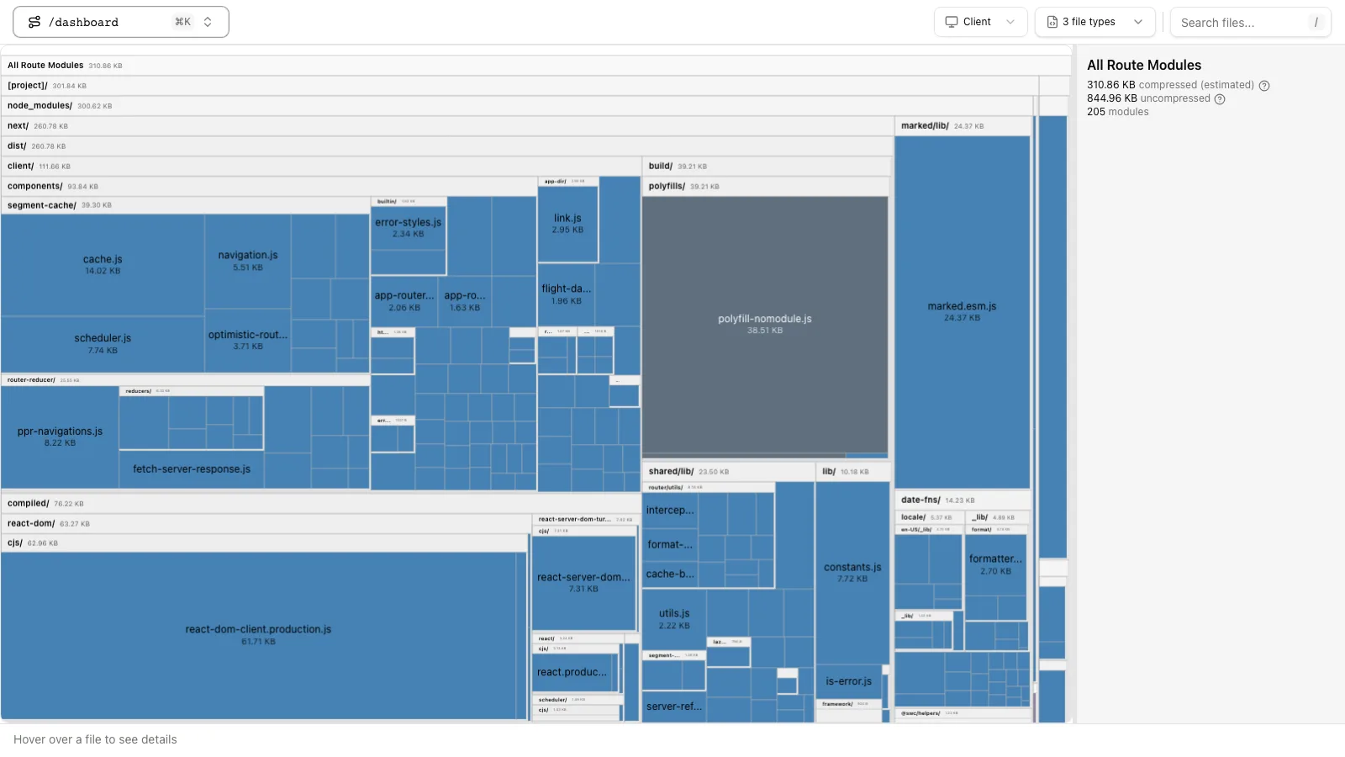Click the client/ folder header
The width and height of the screenshot is (1345, 757).
322,167
